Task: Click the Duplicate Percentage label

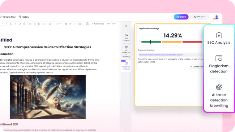Action: (149, 28)
